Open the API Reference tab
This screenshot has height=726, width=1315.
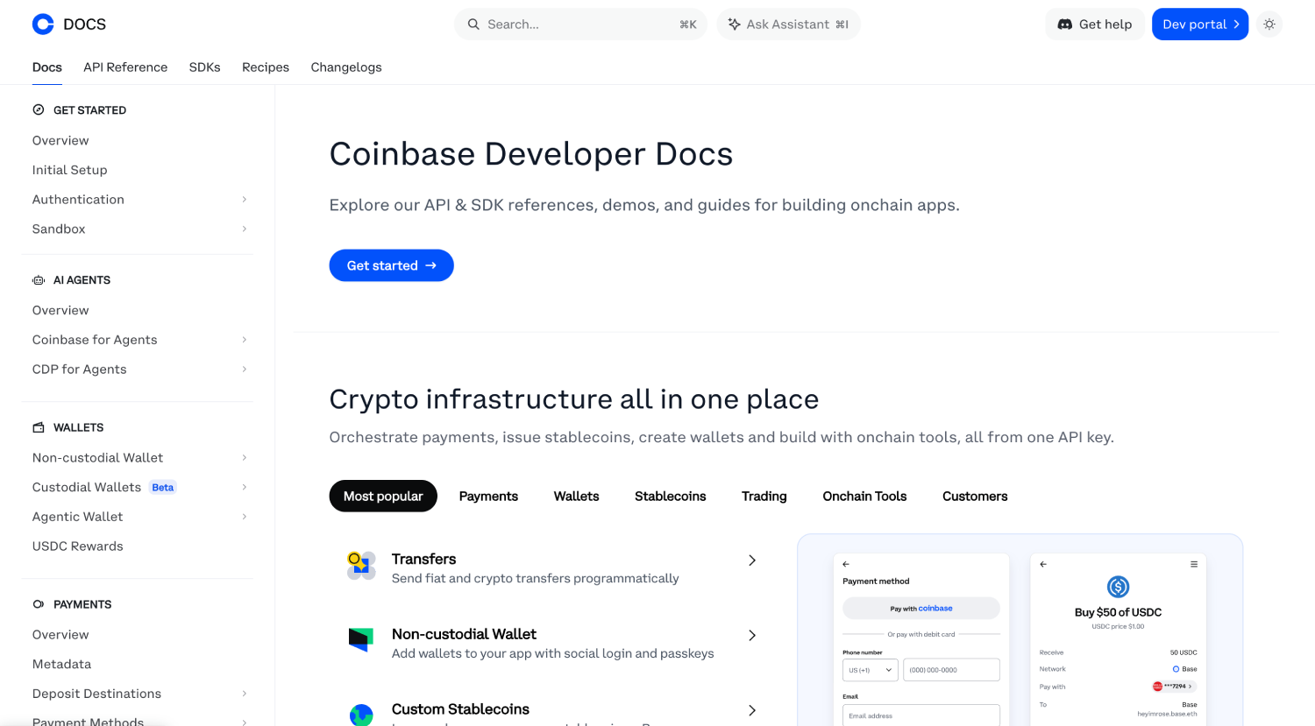pos(125,67)
